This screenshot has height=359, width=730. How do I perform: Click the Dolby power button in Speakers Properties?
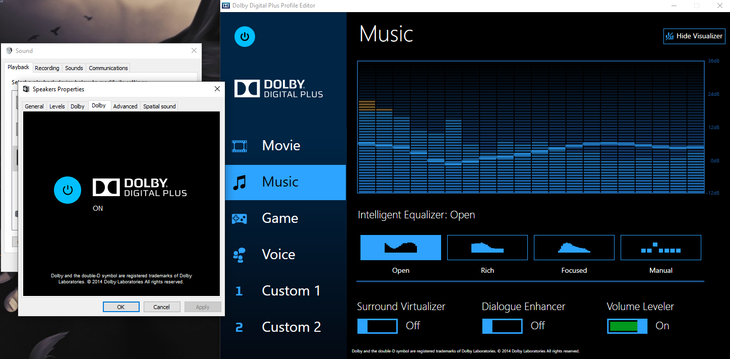click(x=68, y=190)
